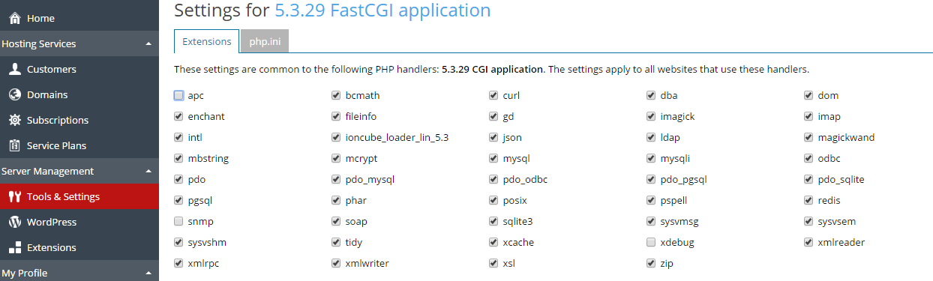Open Customers via the person icon
This screenshot has width=933, height=281.
coord(14,69)
